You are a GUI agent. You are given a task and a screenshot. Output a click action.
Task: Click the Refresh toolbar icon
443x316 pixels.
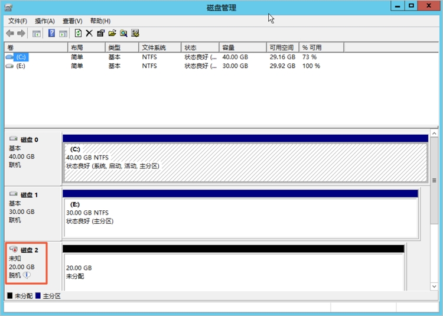pyautogui.click(x=78, y=33)
